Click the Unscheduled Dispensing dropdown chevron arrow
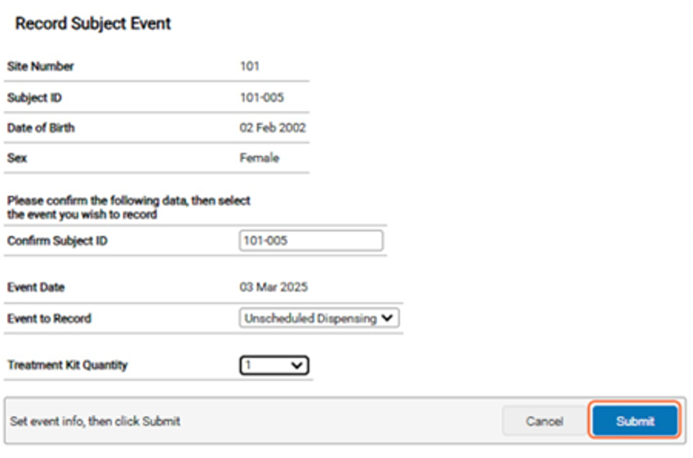The width and height of the screenshot is (693, 458). [387, 318]
